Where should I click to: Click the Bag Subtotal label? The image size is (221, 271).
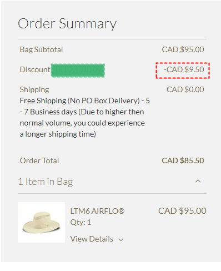click(41, 49)
